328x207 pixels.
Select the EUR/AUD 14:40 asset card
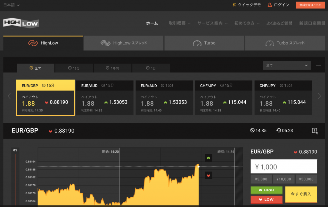click(164, 98)
